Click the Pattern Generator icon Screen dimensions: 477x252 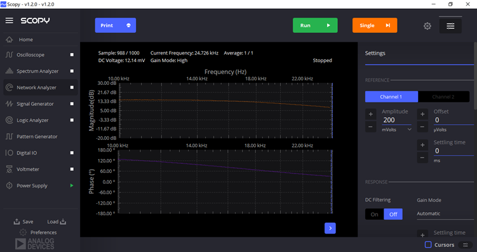pos(9,137)
